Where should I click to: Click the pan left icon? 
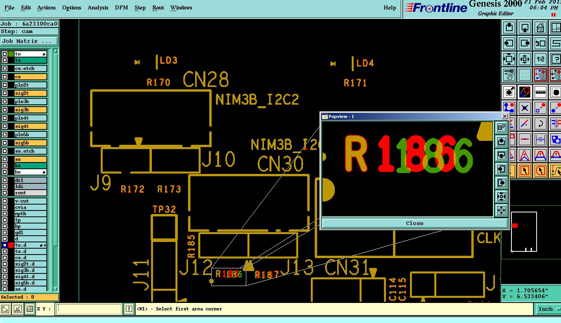509,43
